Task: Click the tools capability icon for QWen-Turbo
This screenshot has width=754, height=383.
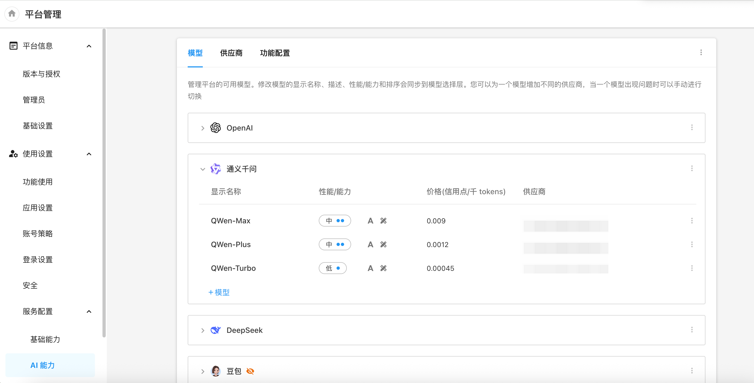Action: pos(383,268)
